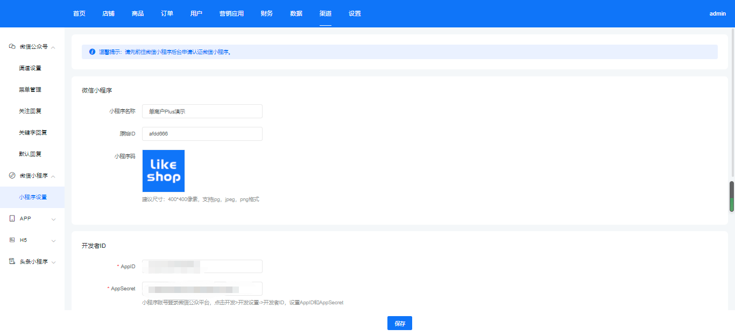Click the 头条小程序 sidebar icon
Image resolution: width=735 pixels, height=336 pixels.
point(12,262)
